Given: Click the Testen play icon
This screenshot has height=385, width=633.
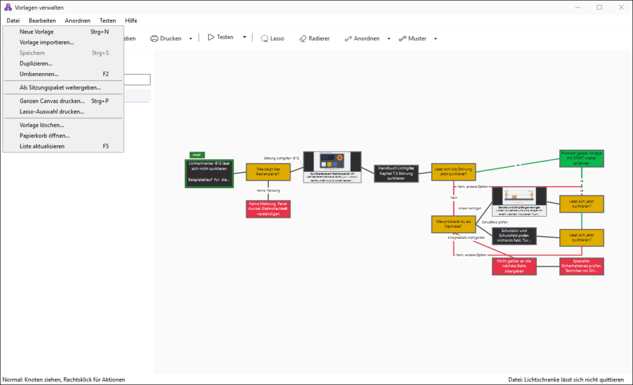Looking at the screenshot, I should [211, 37].
